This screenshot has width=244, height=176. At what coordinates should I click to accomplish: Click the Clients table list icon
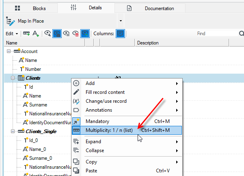tap(21, 78)
